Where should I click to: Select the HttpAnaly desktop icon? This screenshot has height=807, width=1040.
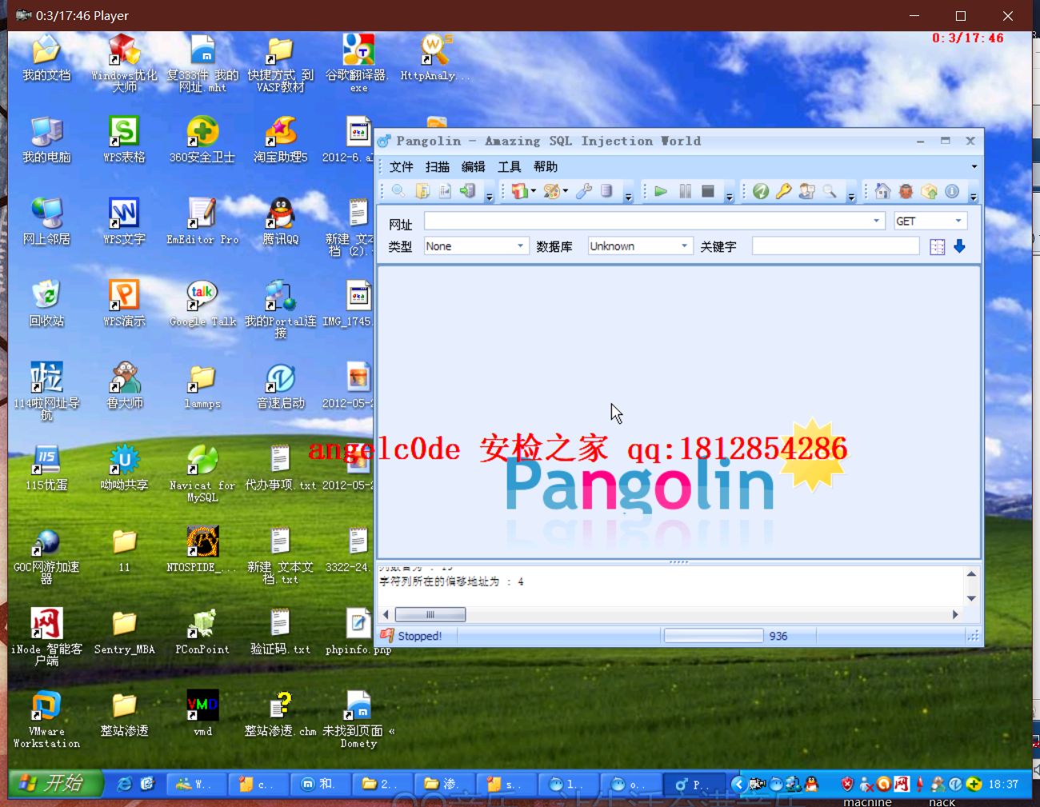click(435, 58)
